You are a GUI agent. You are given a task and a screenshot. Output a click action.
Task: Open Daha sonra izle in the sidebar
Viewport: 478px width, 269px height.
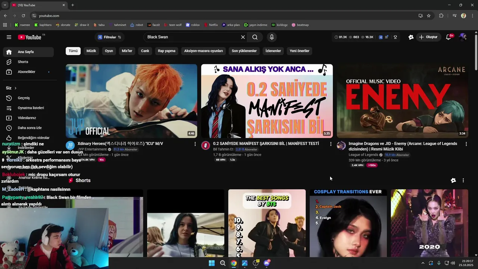click(x=28, y=128)
